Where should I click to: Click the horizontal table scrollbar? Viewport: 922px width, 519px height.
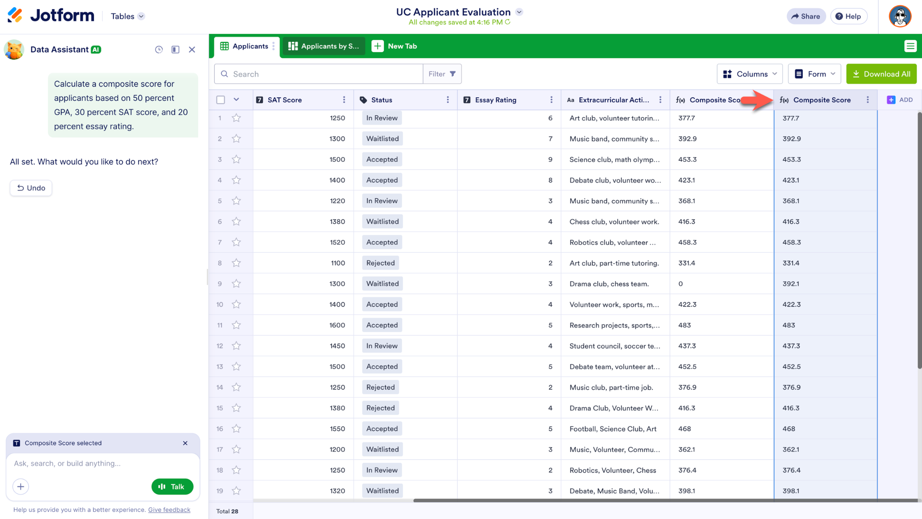665,500
